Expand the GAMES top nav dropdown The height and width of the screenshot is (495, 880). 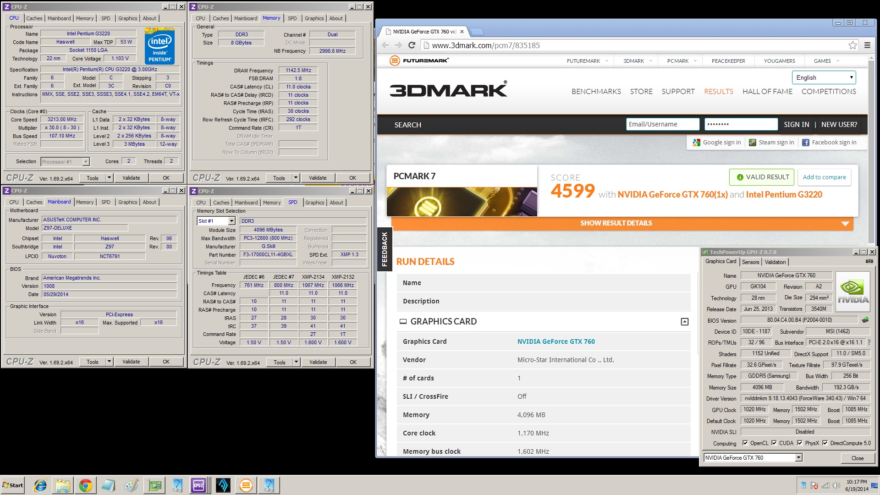click(837, 61)
